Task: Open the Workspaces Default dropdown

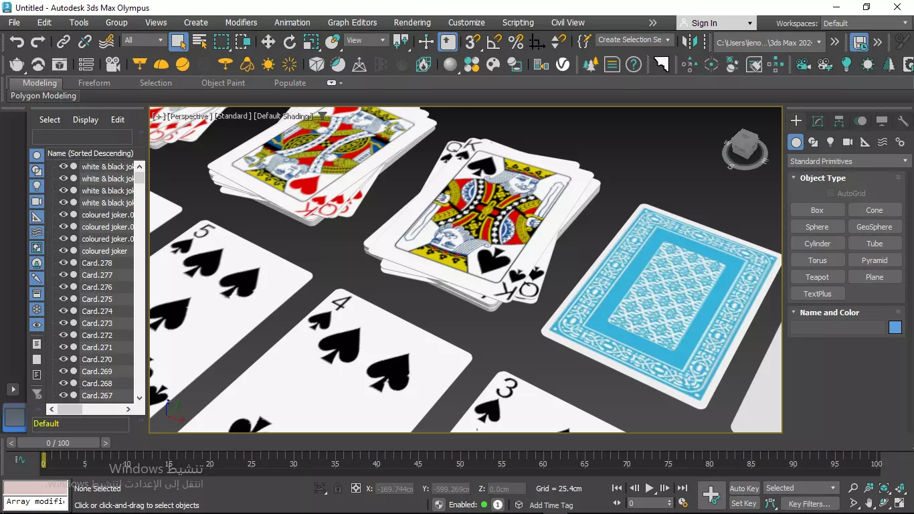Action: [x=866, y=23]
